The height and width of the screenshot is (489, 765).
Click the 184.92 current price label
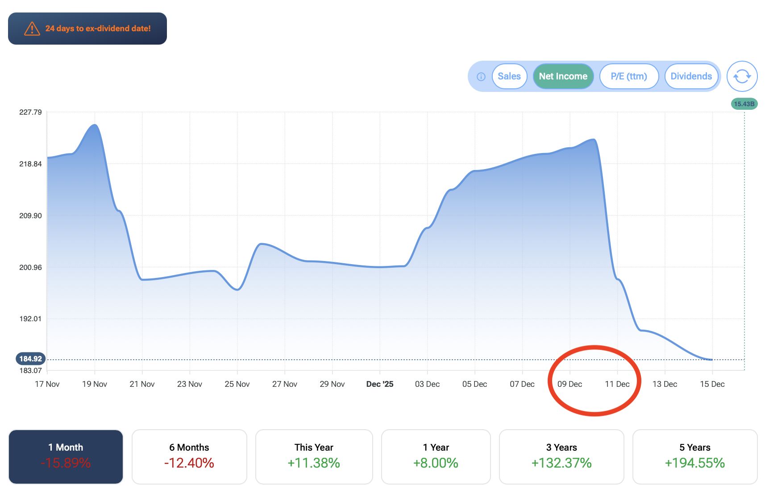pos(30,359)
